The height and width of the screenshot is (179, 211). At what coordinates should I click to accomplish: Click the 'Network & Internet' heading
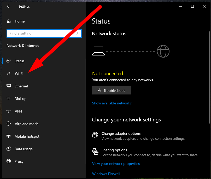click(x=23, y=46)
